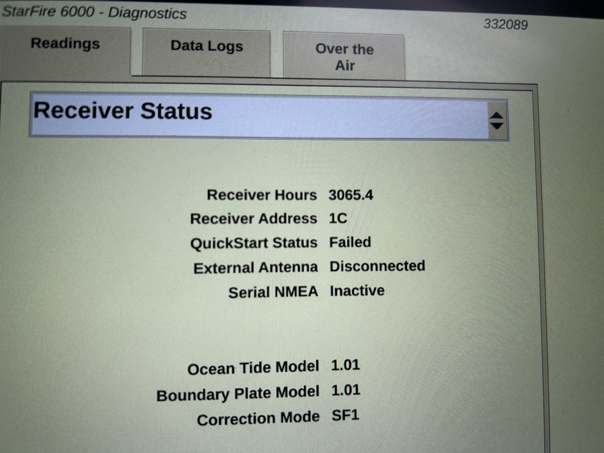
Task: Click the StarFire 6000 Diagnostics title
Action: tap(94, 12)
